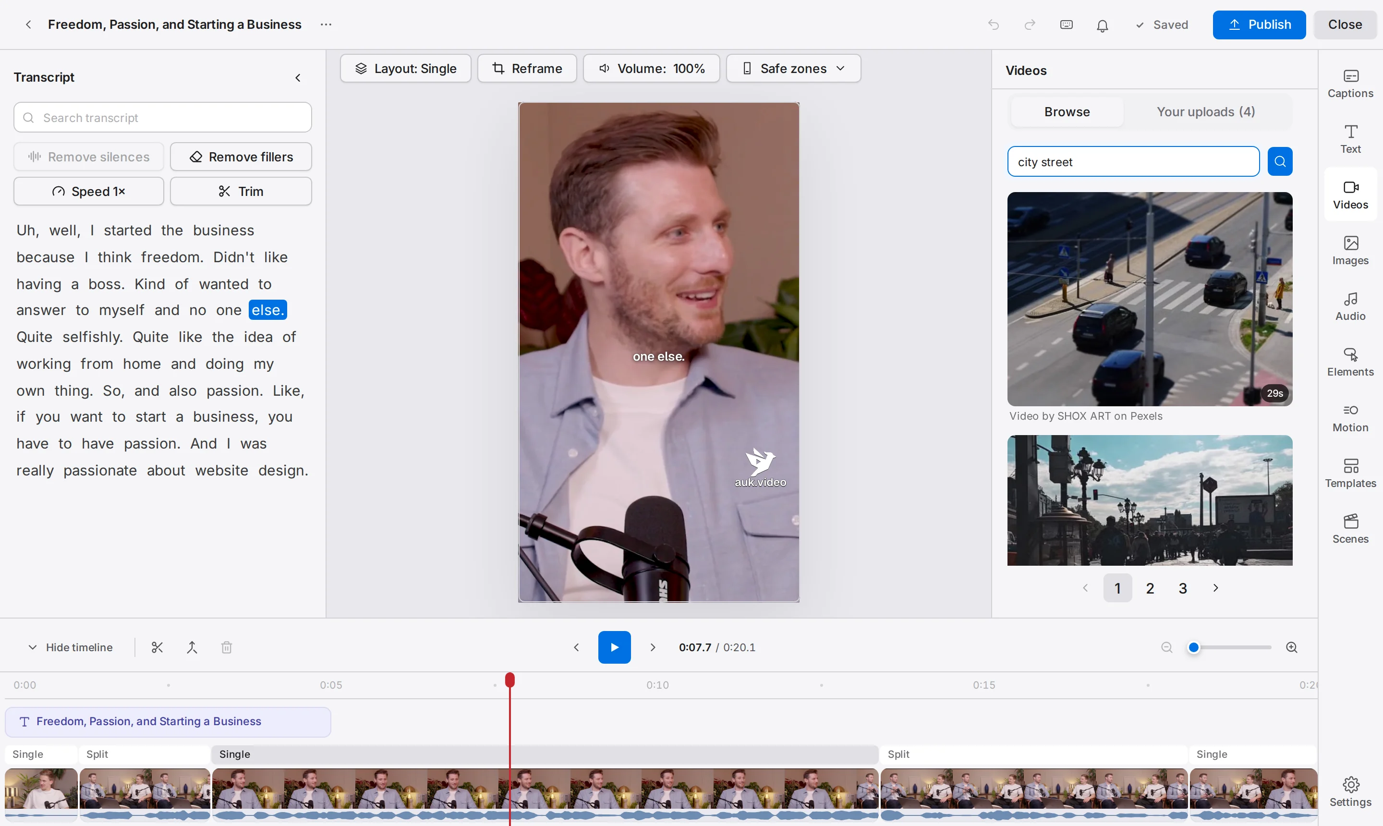Viewport: 1383px width, 826px height.
Task: Open the Elements panel
Action: (1350, 362)
